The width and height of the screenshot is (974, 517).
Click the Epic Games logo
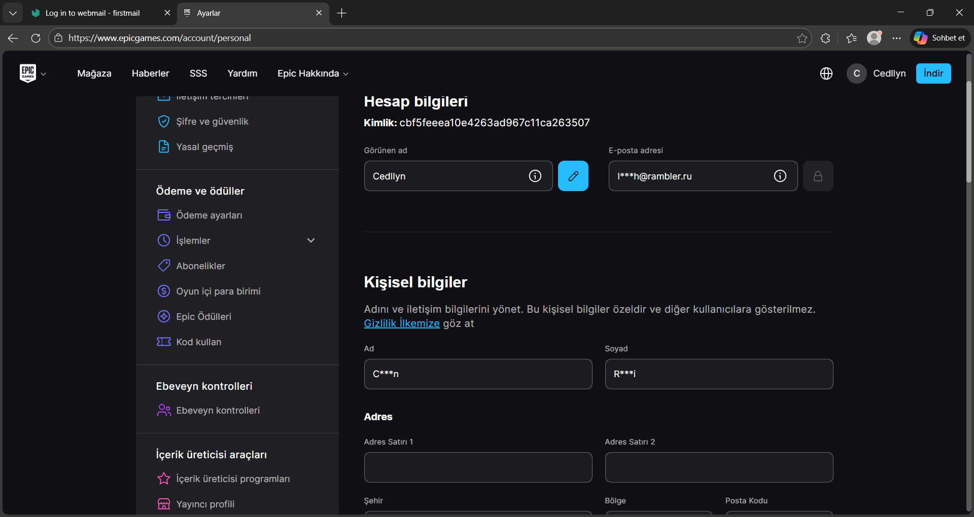[28, 73]
